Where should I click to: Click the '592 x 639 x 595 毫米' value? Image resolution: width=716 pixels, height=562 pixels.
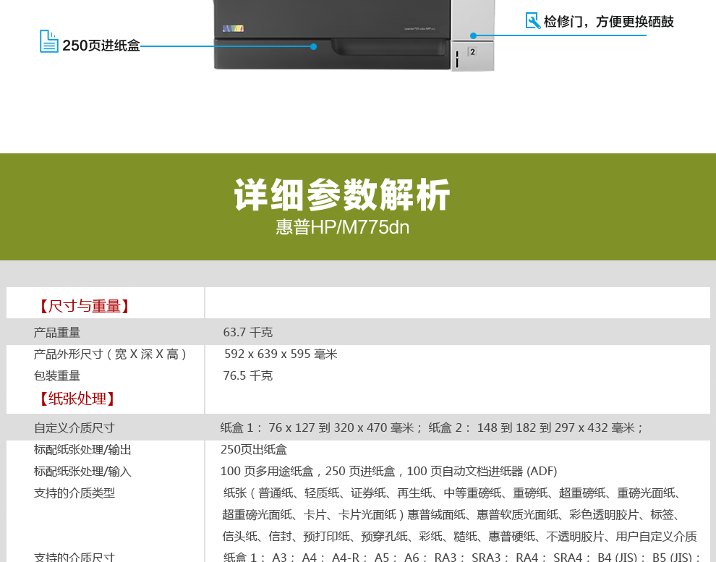coord(281,354)
